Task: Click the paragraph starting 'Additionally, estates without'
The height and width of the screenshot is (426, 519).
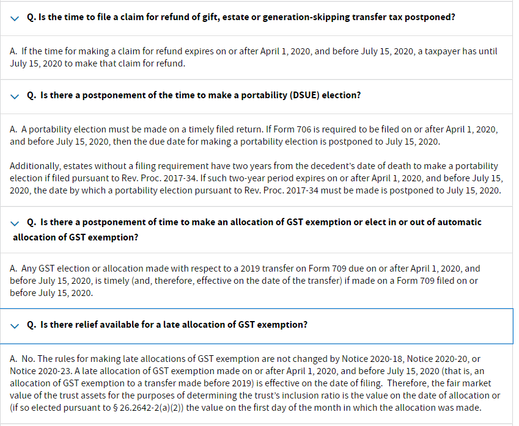Action: [x=256, y=178]
